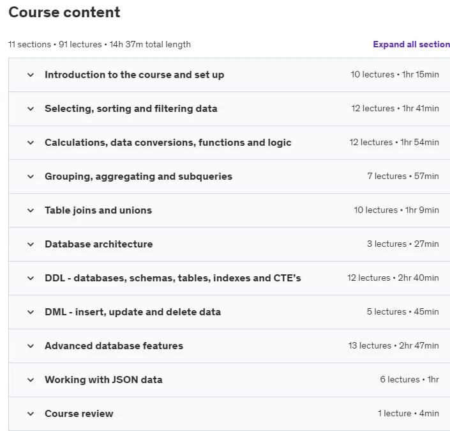The height and width of the screenshot is (431, 450).
Task: Click DML - insert, update and delete data
Action: coord(133,312)
